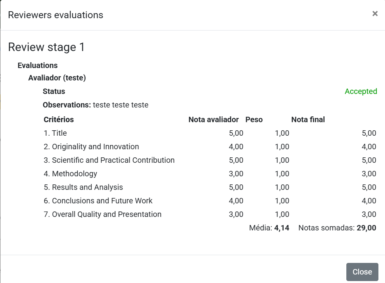Click the Observations text line
The width and height of the screenshot is (385, 283).
click(x=95, y=105)
